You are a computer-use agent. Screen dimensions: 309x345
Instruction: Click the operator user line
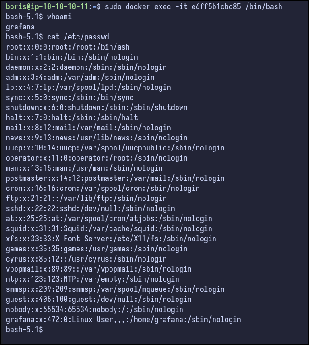96,158
